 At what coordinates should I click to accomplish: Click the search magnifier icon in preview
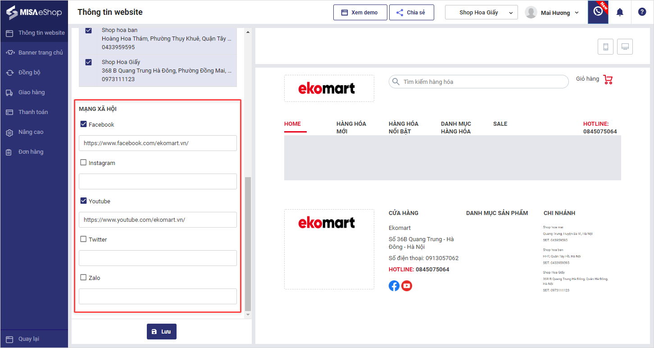396,82
